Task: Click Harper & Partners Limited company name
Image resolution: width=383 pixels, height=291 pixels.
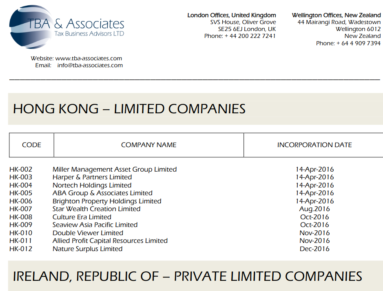Action: (x=92, y=177)
